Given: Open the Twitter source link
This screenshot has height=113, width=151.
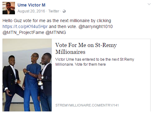Looking at the screenshot, I should (54, 11).
